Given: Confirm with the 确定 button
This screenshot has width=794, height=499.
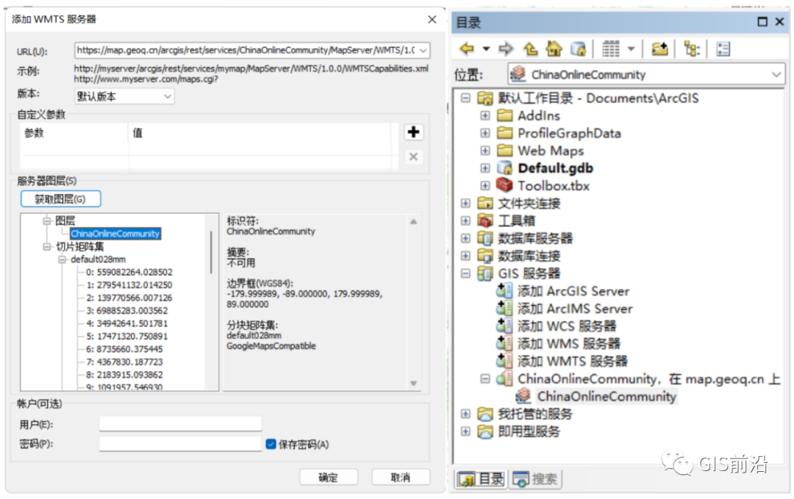Looking at the screenshot, I should coord(328,477).
